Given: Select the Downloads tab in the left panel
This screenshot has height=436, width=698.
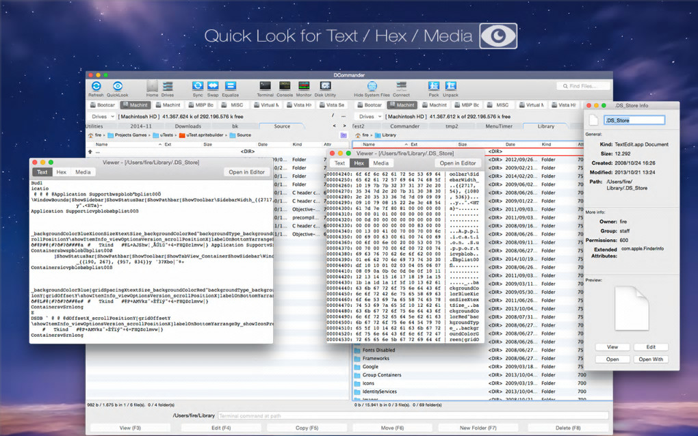Looking at the screenshot, I should click(188, 126).
